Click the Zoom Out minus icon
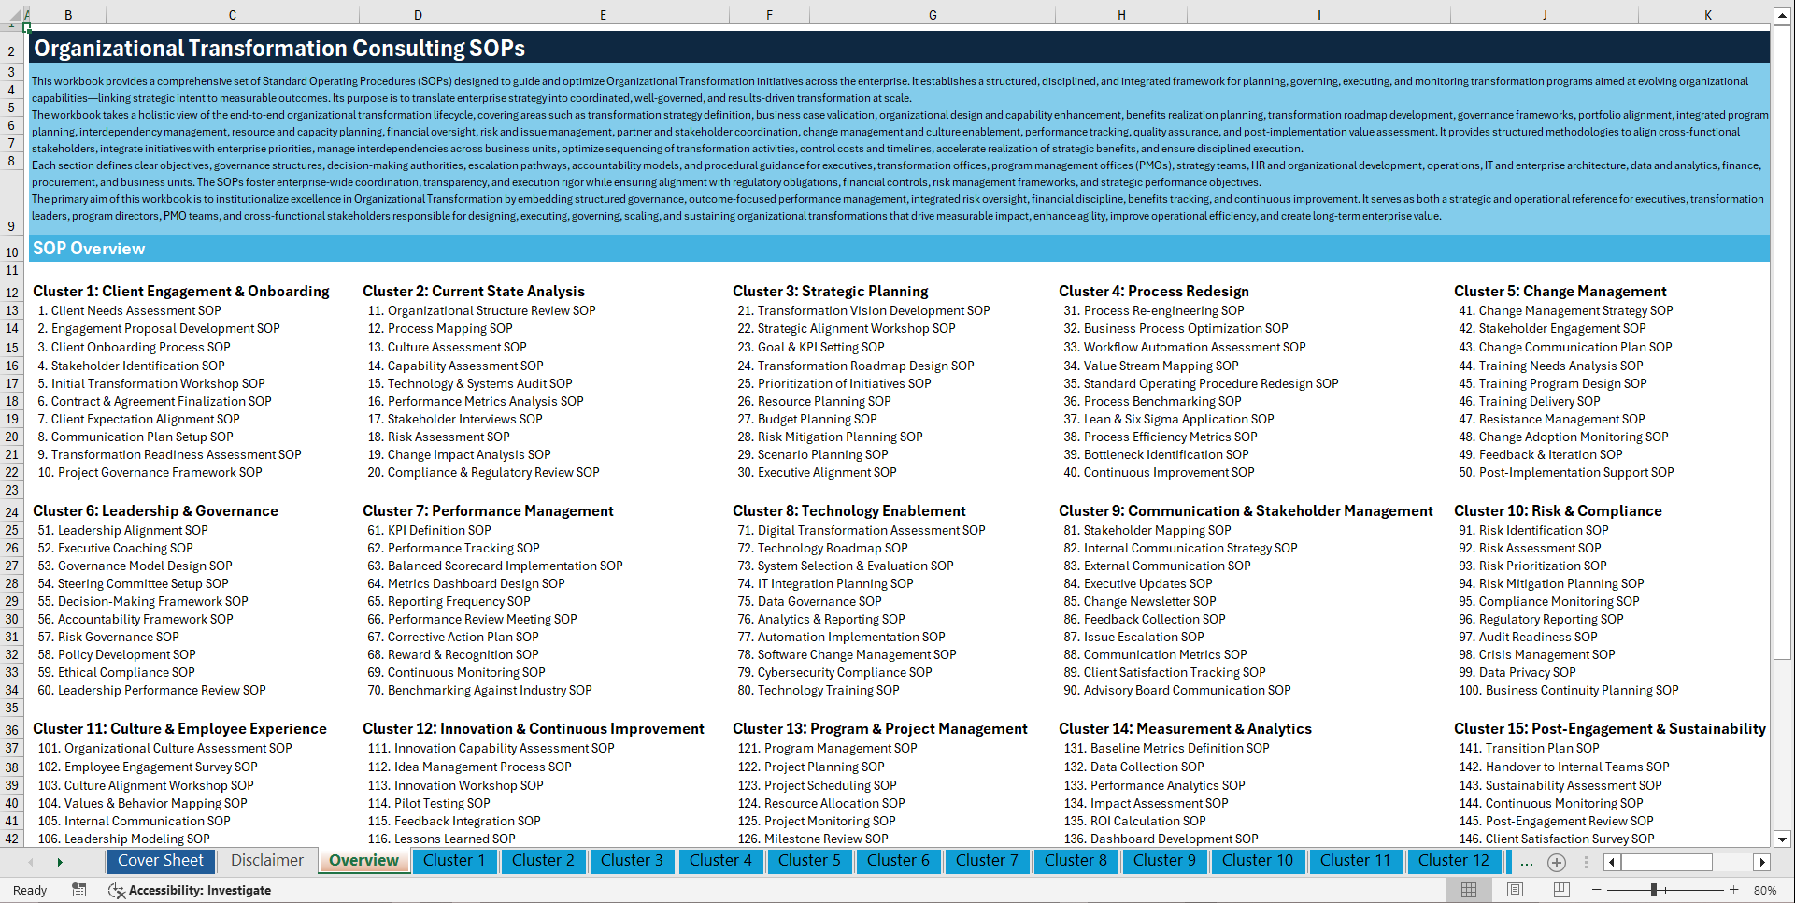Screen dimensions: 1795x903 click(1597, 890)
